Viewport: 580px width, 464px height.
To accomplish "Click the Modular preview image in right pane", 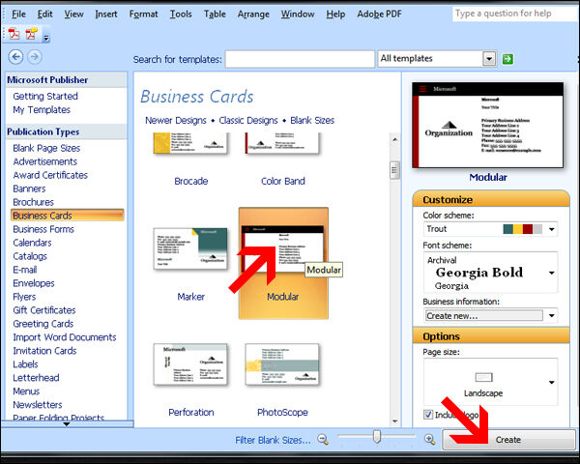I will (488, 125).
